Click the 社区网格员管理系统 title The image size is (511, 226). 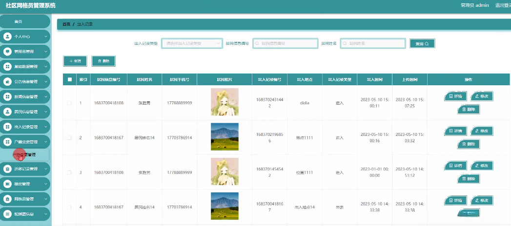[x=31, y=5]
